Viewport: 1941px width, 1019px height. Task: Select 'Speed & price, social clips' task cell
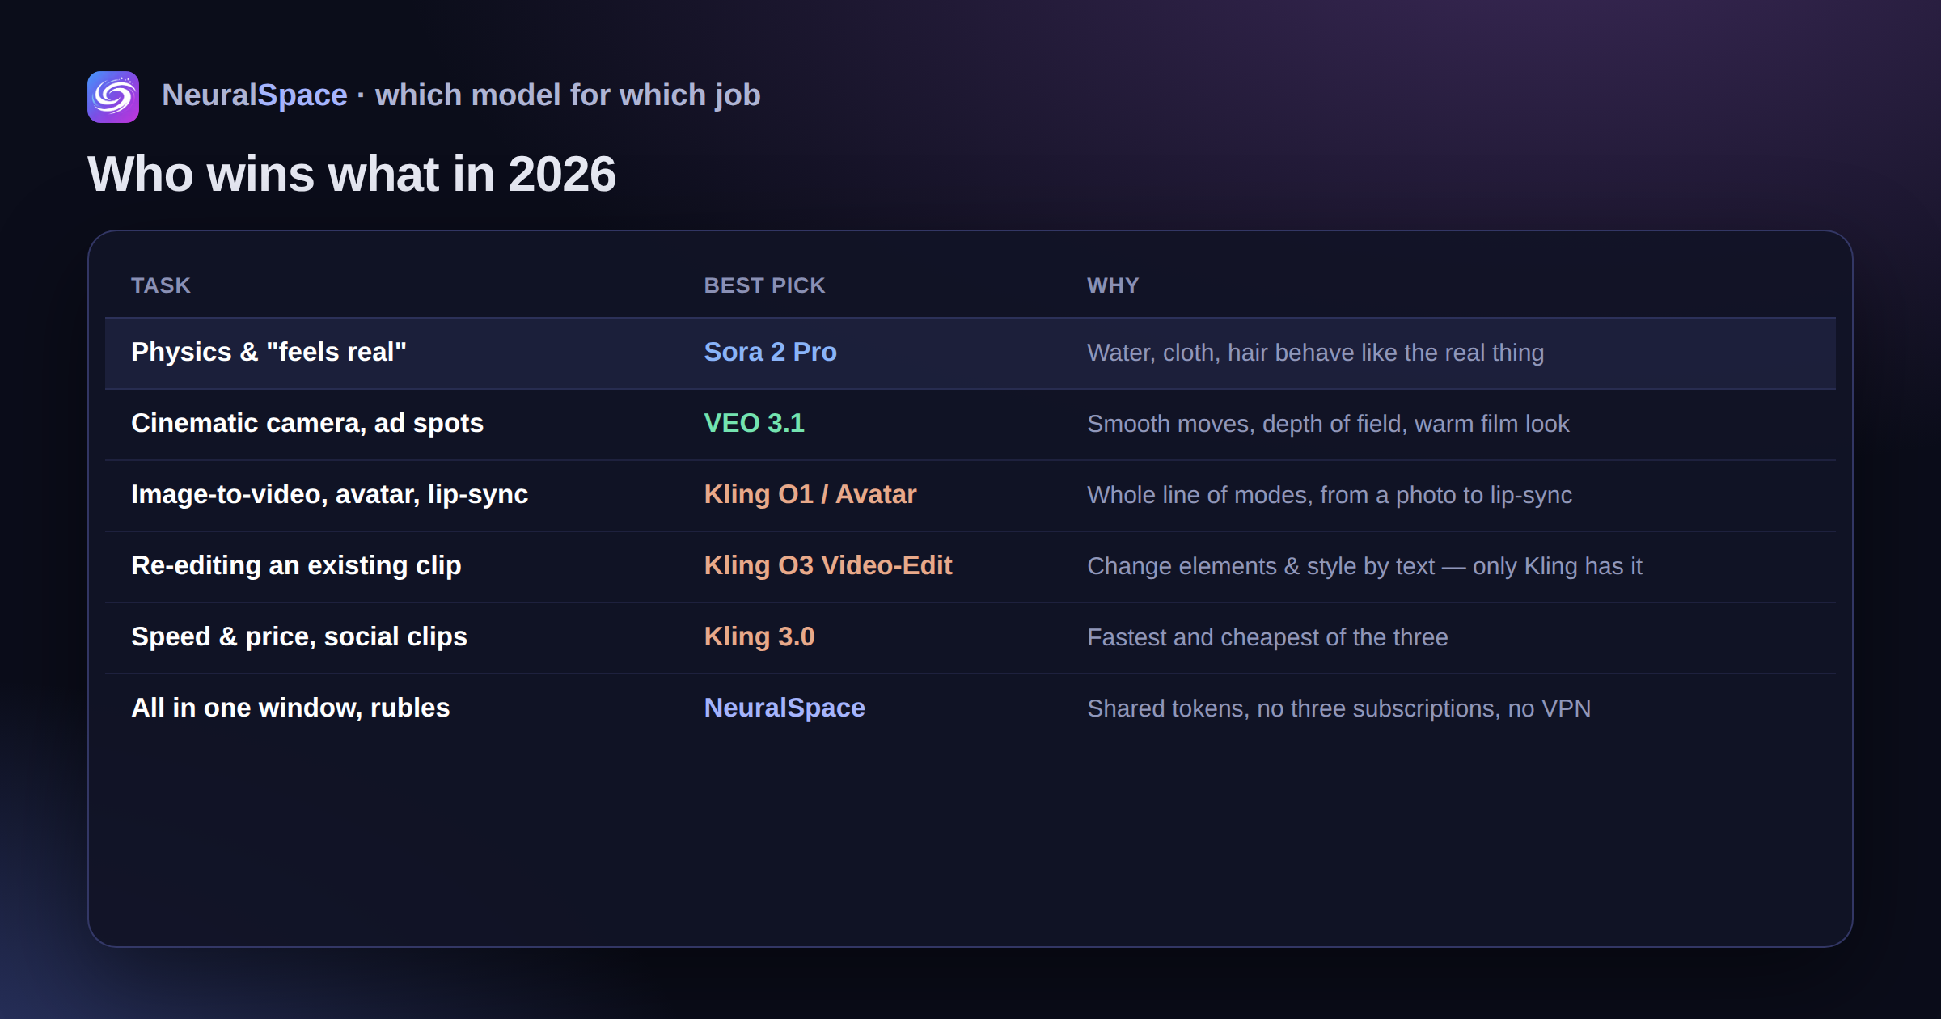299,636
